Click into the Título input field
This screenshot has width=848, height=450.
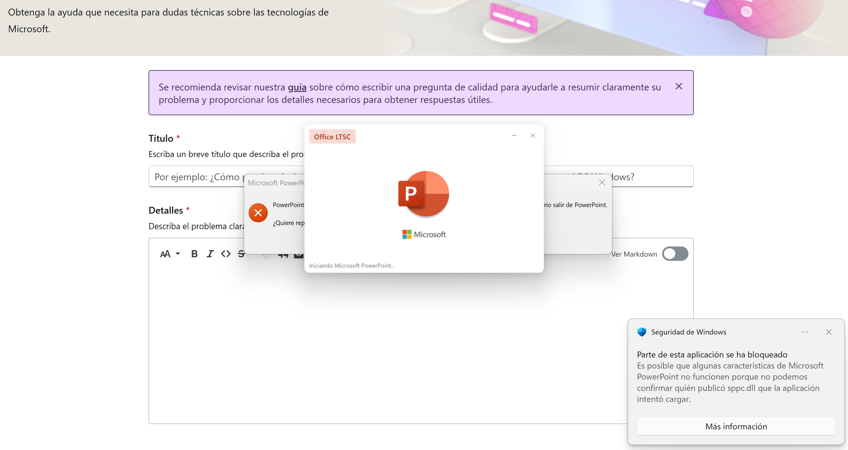coord(421,177)
